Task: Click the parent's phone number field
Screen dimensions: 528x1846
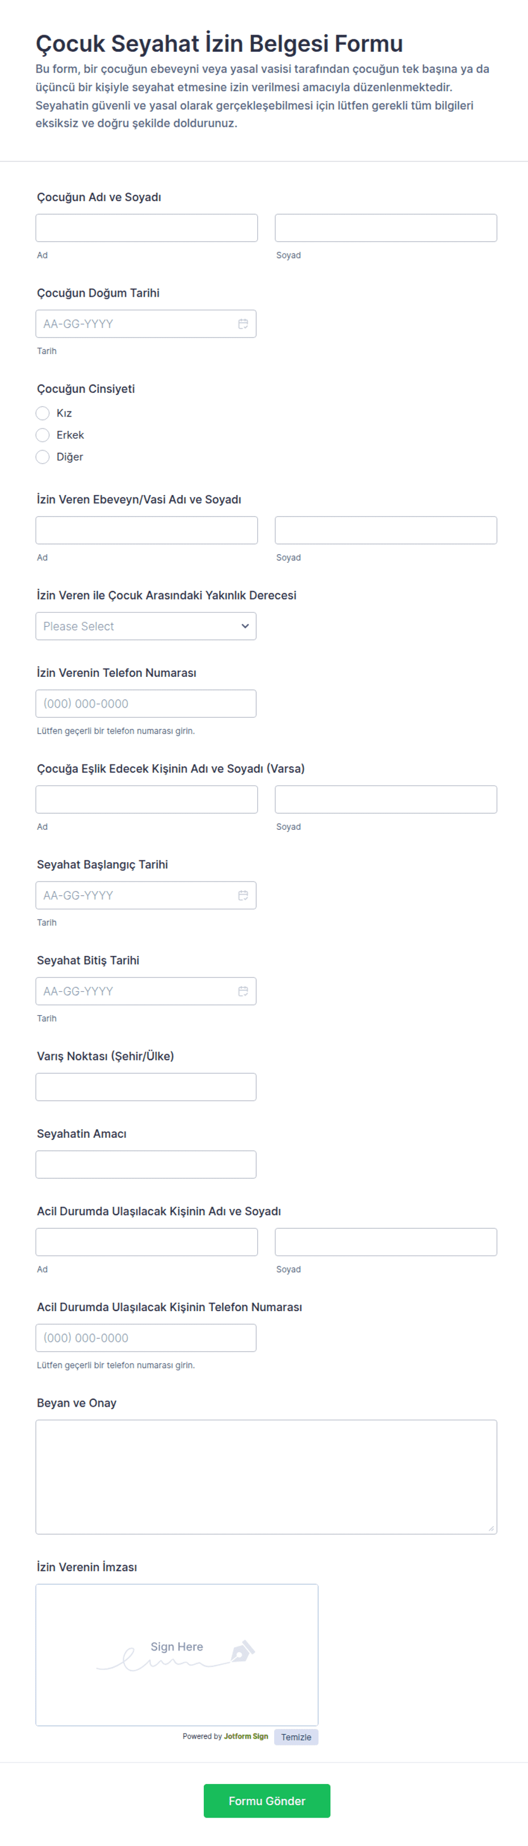Action: [146, 704]
